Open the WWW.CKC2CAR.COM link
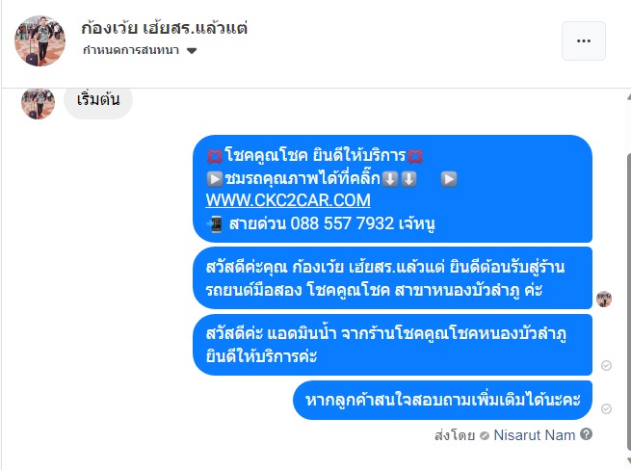 (x=288, y=200)
